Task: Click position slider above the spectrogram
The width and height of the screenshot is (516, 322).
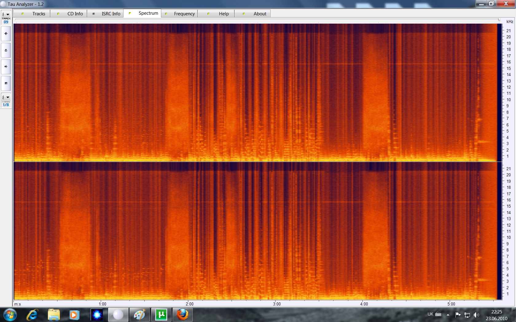Action: [x=257, y=20]
